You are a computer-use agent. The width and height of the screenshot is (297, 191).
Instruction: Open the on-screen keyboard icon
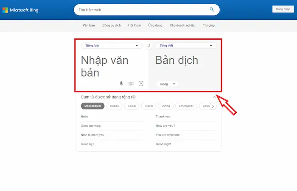tap(131, 84)
